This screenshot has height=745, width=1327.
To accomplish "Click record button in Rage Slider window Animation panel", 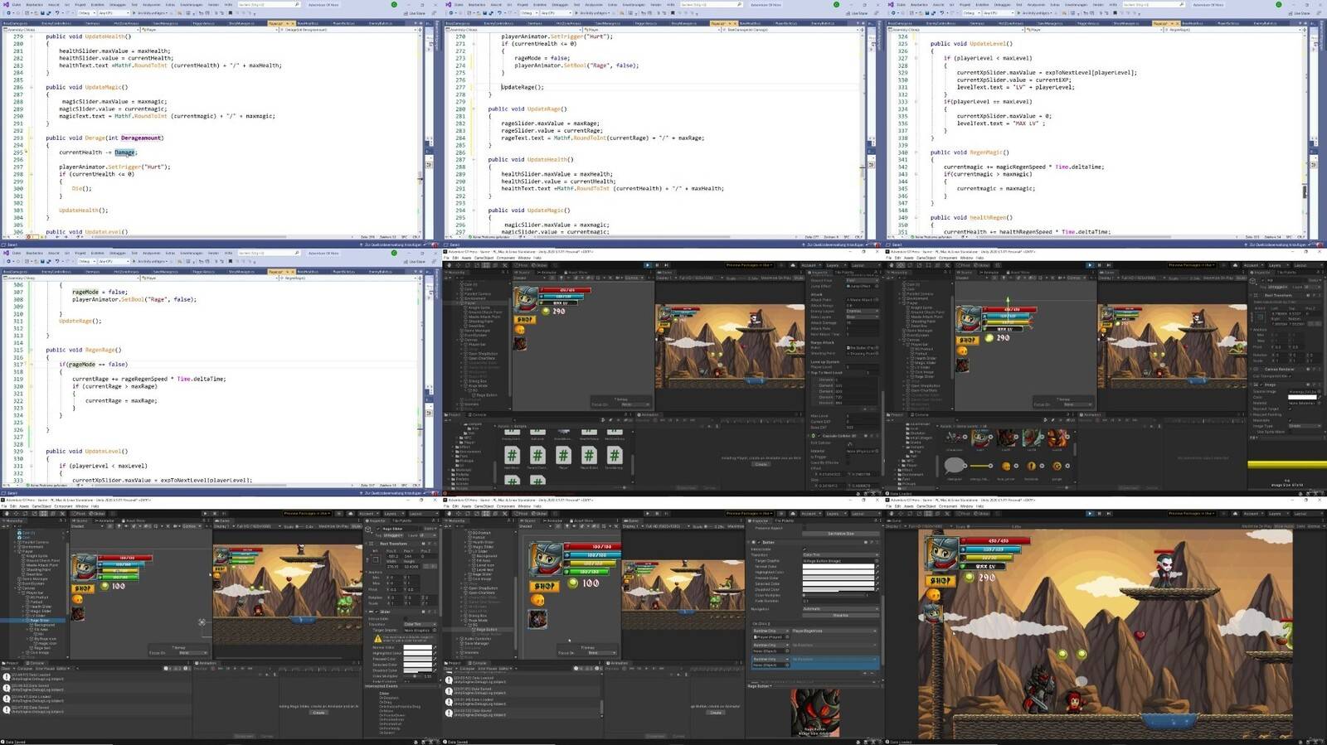I will (213, 669).
